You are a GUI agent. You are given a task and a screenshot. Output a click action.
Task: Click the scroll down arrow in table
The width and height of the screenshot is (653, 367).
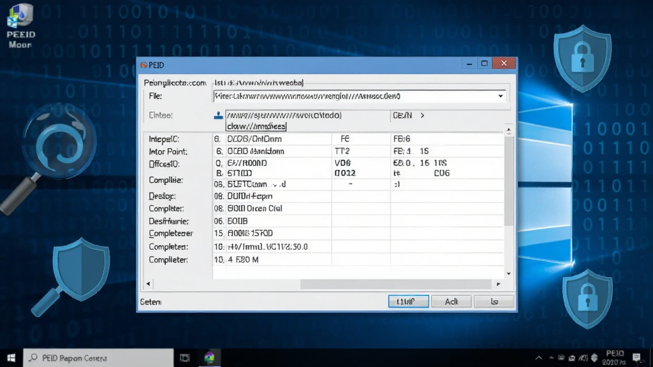point(508,273)
